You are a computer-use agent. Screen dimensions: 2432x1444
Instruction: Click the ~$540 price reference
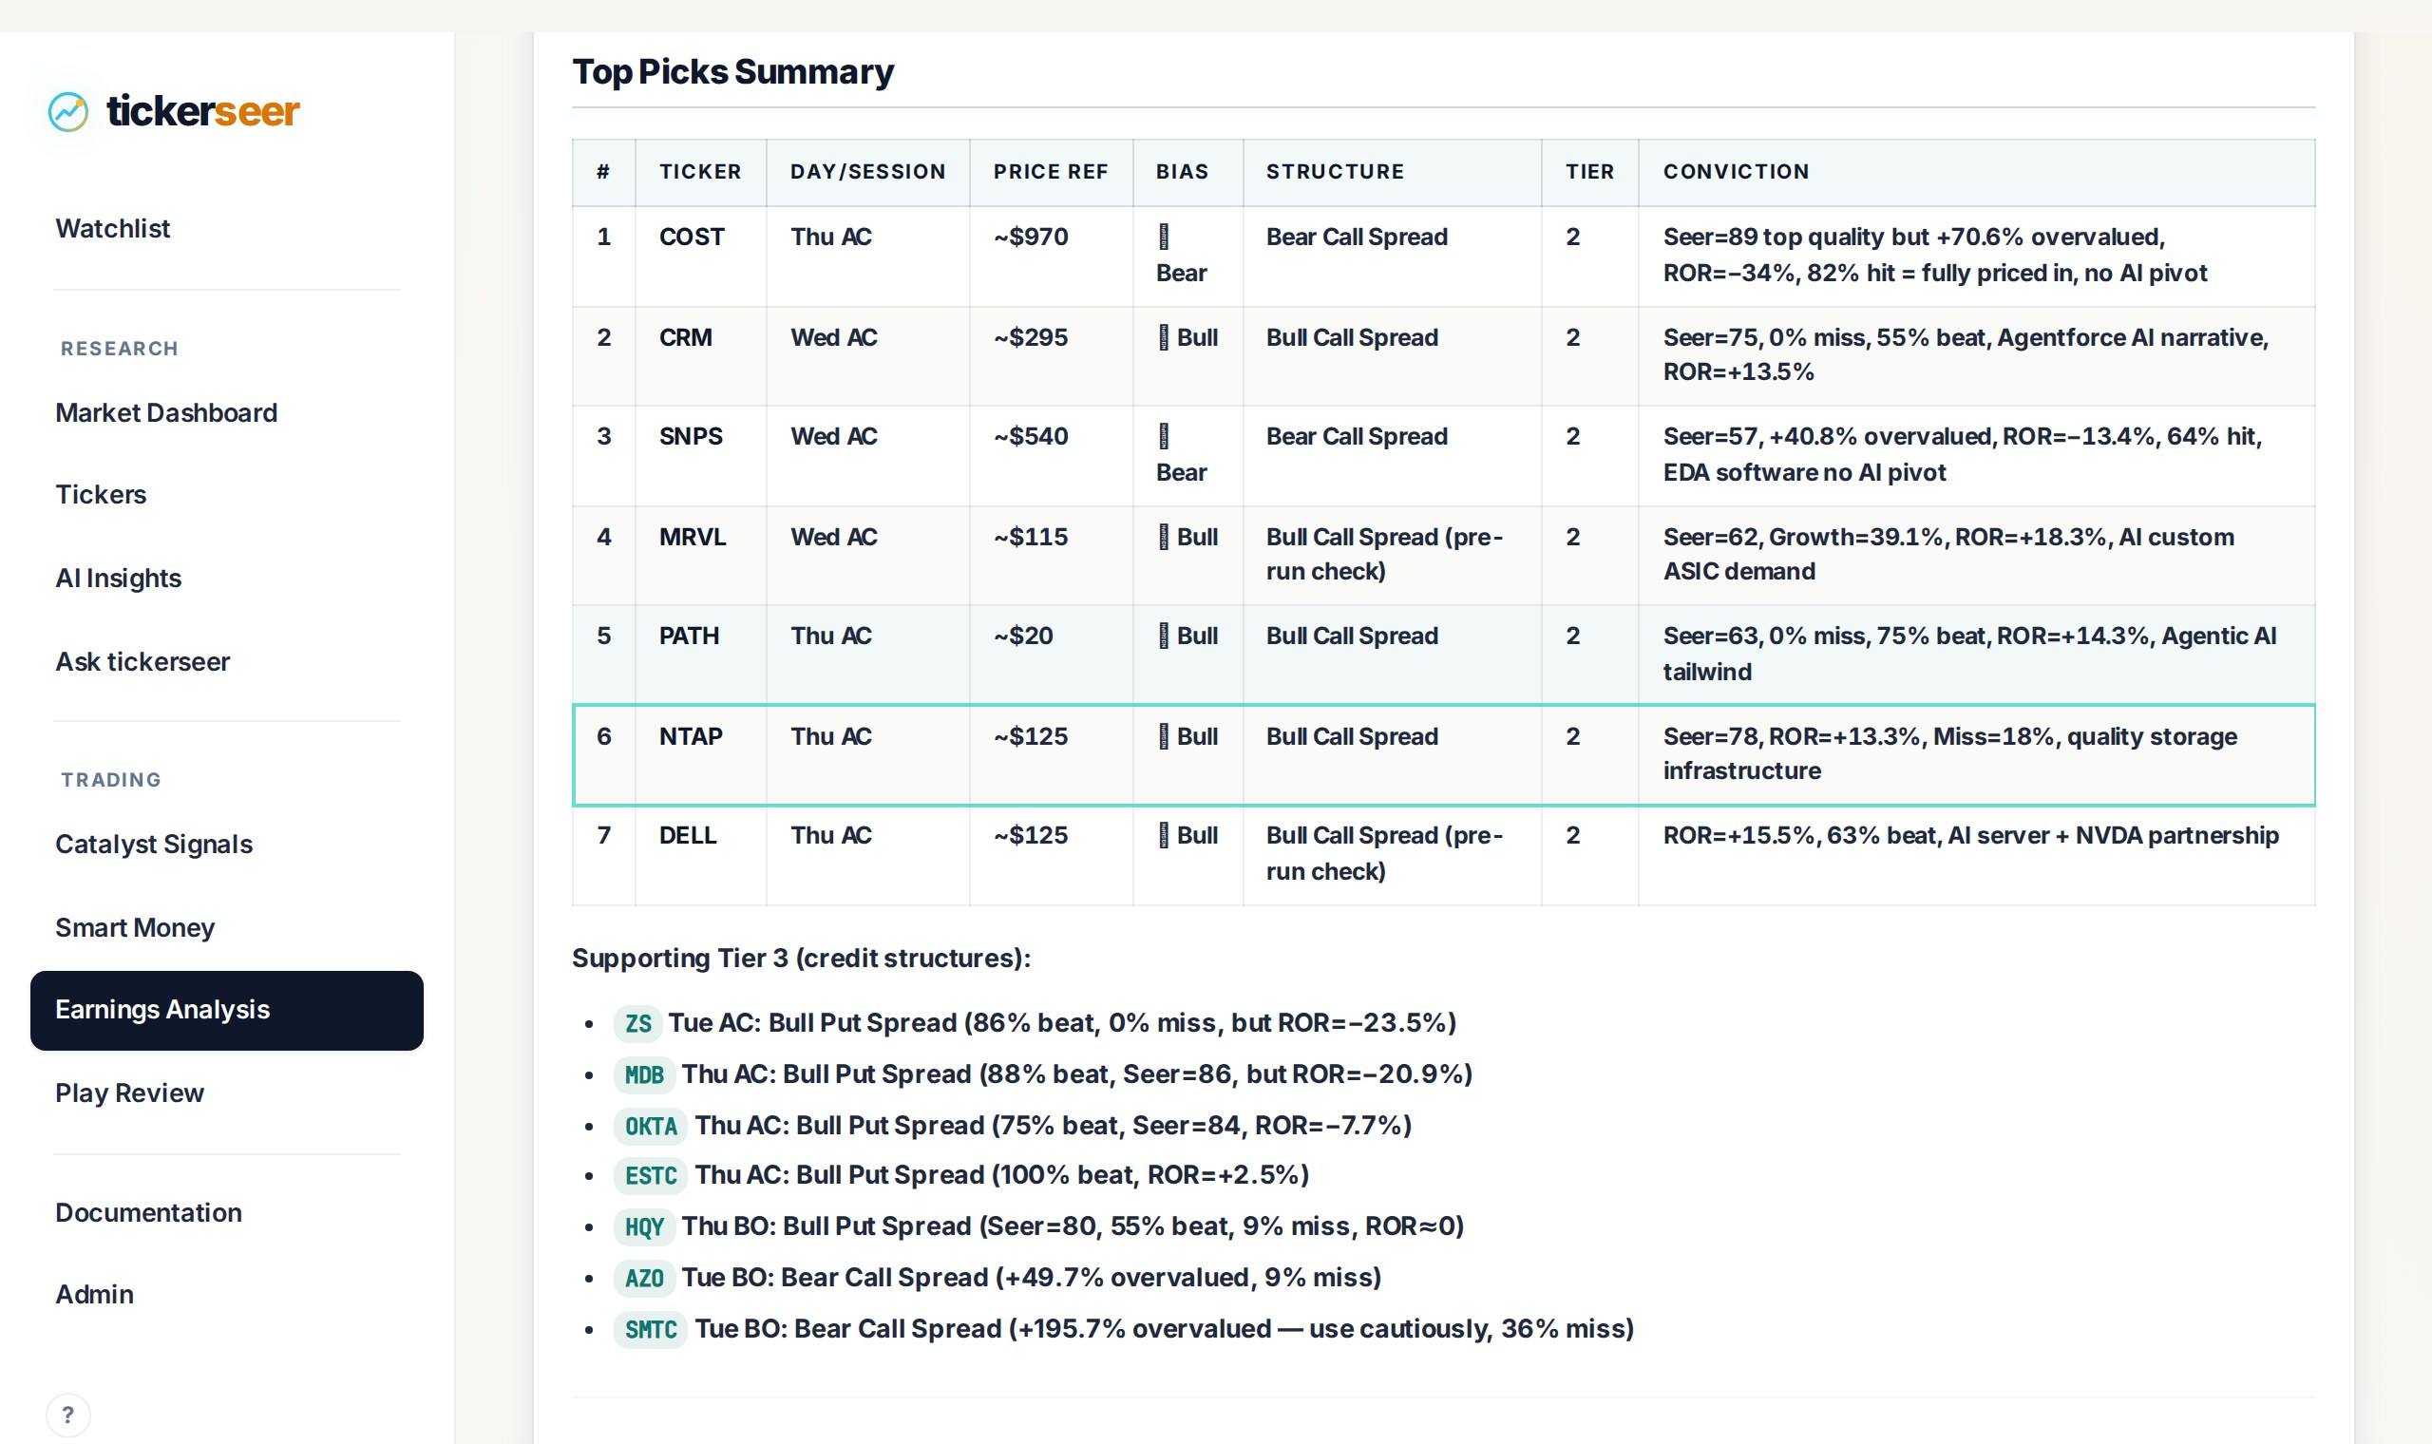click(x=1030, y=436)
